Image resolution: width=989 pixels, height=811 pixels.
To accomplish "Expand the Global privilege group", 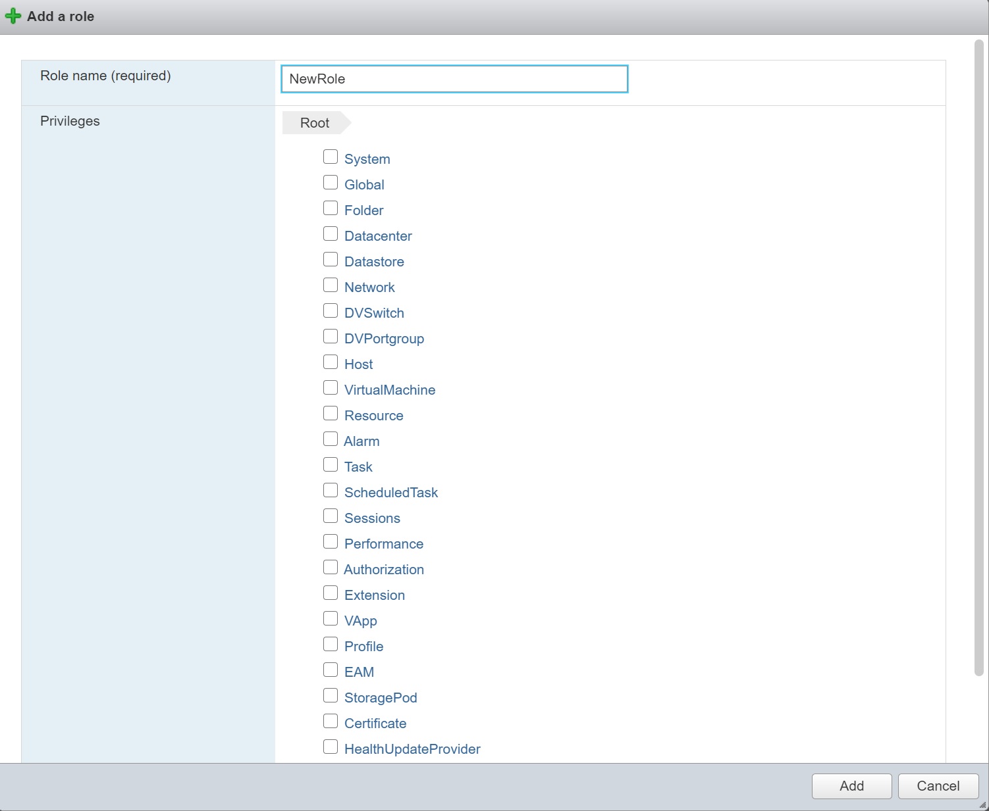I will tap(364, 185).
